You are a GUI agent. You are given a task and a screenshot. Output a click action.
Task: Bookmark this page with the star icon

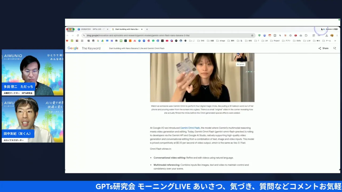tap(252, 35)
